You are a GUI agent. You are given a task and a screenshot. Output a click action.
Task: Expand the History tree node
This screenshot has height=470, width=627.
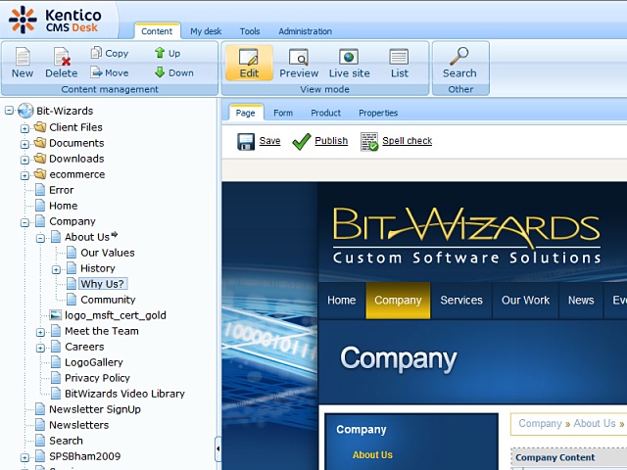56,270
